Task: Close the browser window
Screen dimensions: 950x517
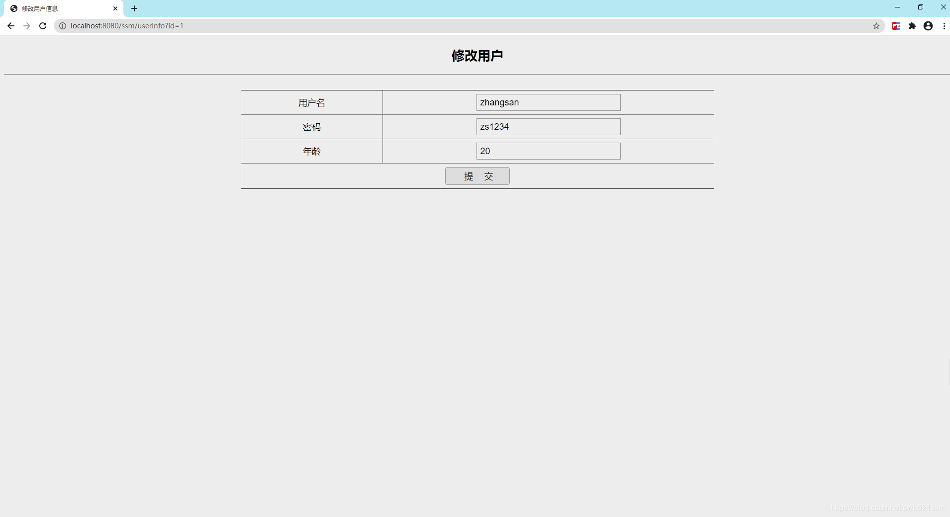Action: click(943, 7)
